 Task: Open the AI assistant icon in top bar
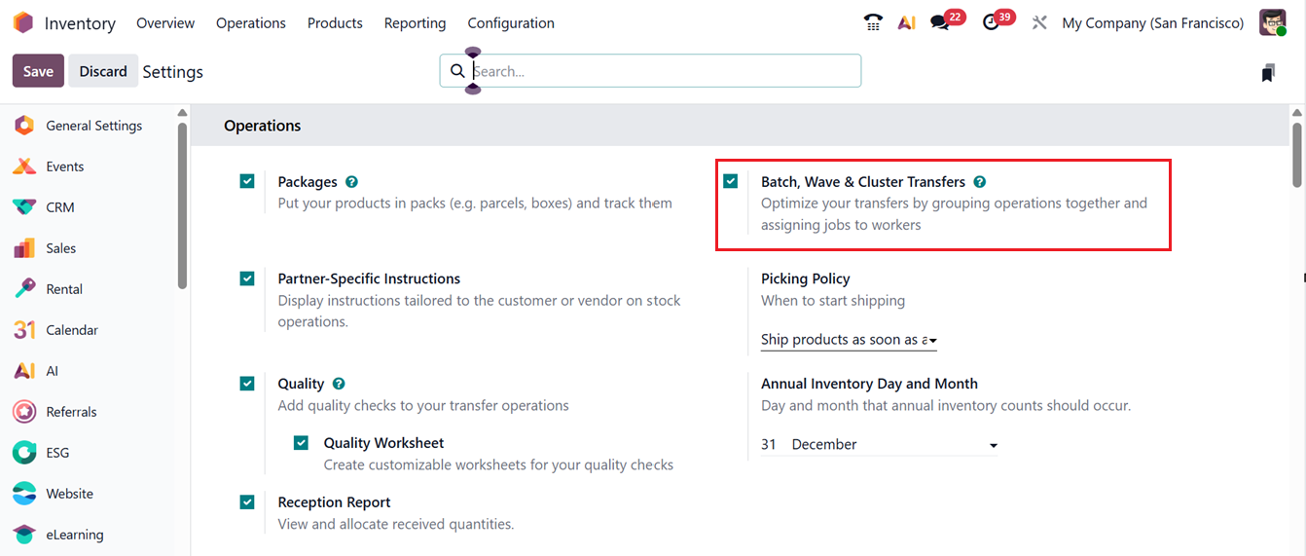906,23
